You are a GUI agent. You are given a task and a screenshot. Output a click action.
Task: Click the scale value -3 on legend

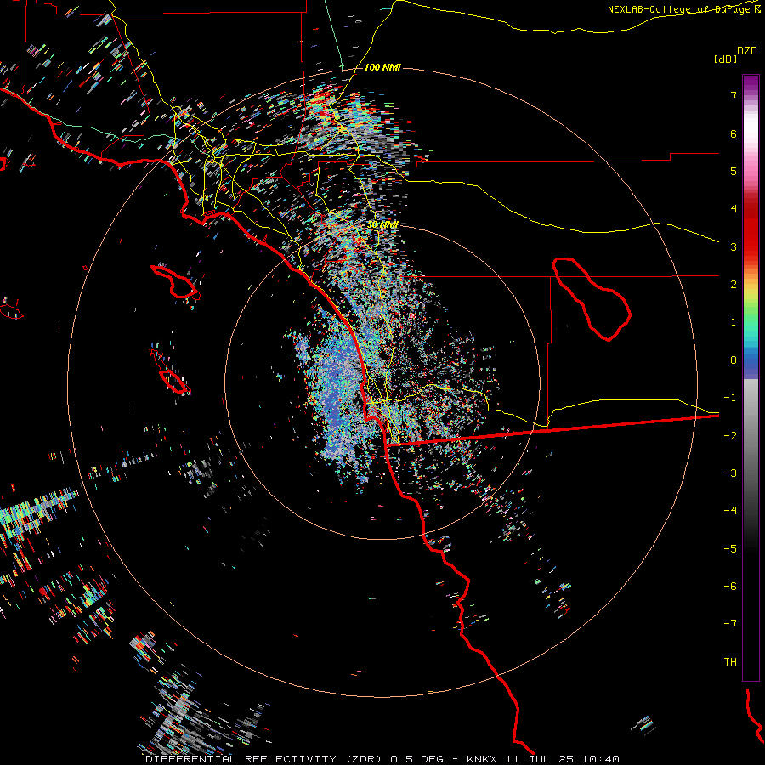pyautogui.click(x=730, y=473)
